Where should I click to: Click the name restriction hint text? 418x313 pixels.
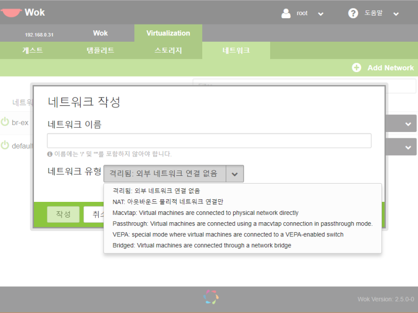[113, 154]
